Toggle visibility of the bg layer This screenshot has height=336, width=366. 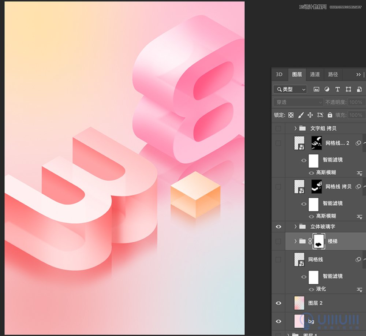279,321
